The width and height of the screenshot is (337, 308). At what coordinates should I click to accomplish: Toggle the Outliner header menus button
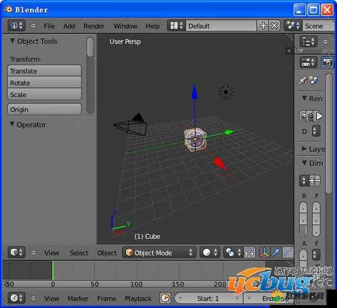pyautogui.click(x=326, y=42)
